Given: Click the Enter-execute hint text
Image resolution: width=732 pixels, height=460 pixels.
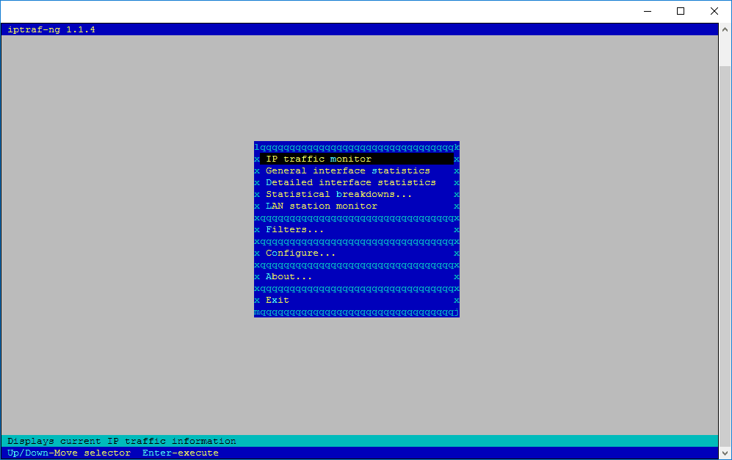Looking at the screenshot, I should point(180,453).
